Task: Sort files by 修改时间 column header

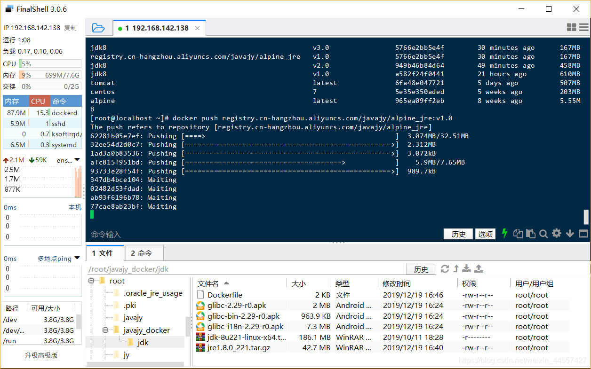Action: [x=418, y=283]
